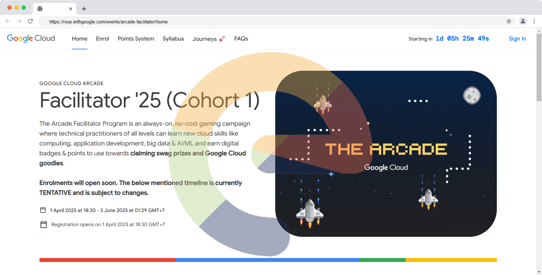Click the Registration opens on 1 April text
The image size is (542, 275).
coord(108,225)
